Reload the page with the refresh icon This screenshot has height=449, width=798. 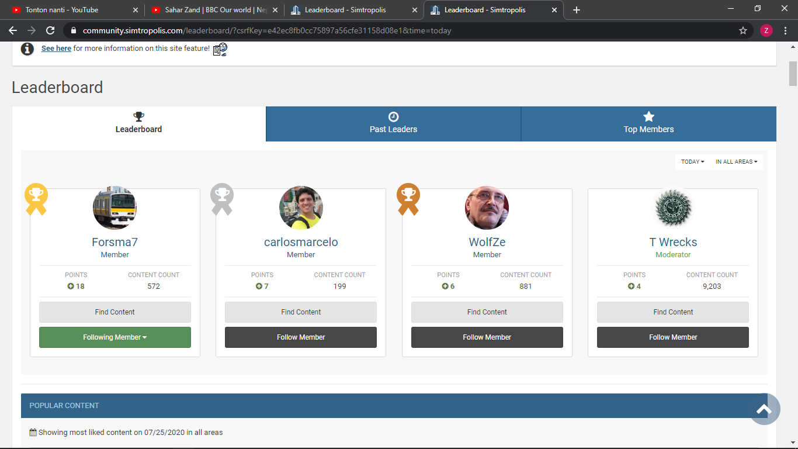[x=50, y=30]
